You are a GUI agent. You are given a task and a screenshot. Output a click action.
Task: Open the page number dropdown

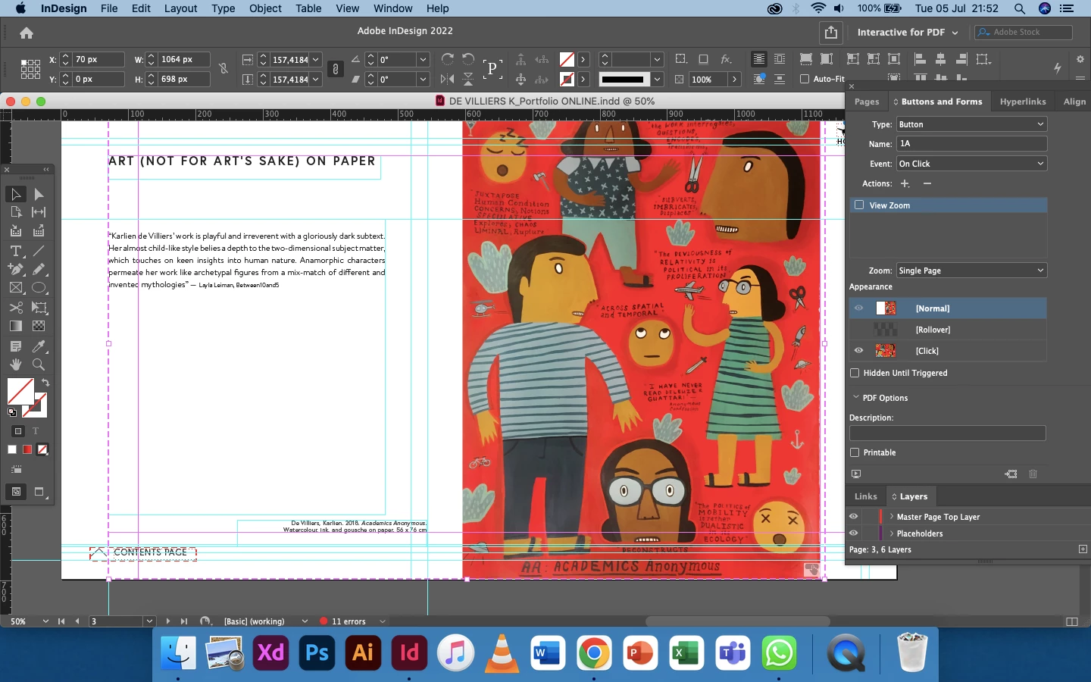click(x=149, y=621)
